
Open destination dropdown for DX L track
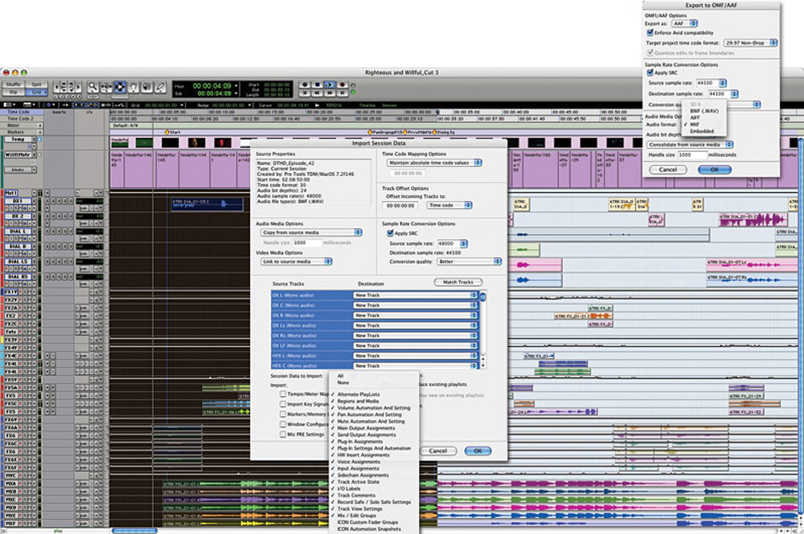coord(416,295)
